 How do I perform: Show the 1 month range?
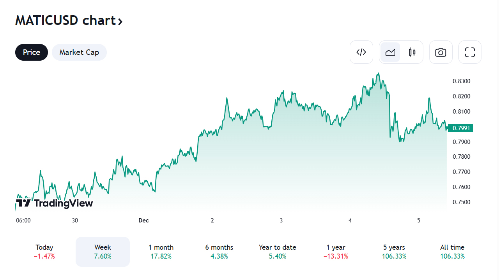tap(161, 252)
